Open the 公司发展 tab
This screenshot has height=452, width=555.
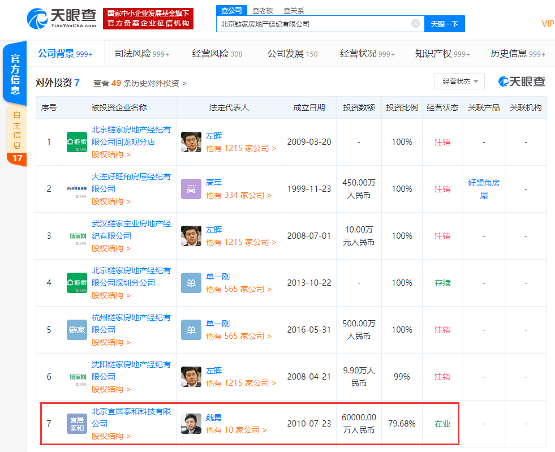292,54
